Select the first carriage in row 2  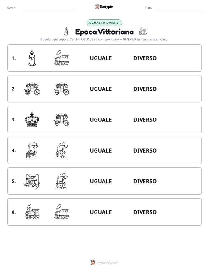pyautogui.click(x=32, y=89)
